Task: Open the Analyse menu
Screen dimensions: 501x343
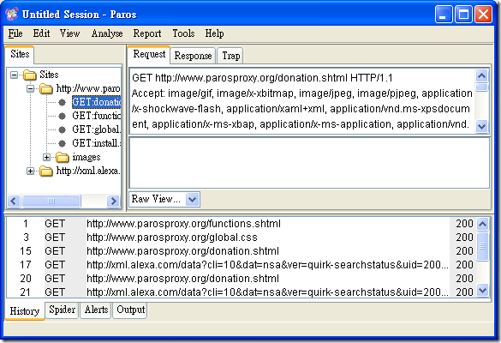Action: 107,33
